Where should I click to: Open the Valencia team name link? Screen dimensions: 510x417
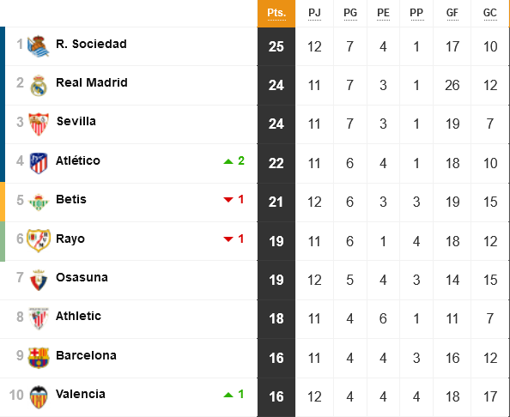pyautogui.click(x=81, y=394)
